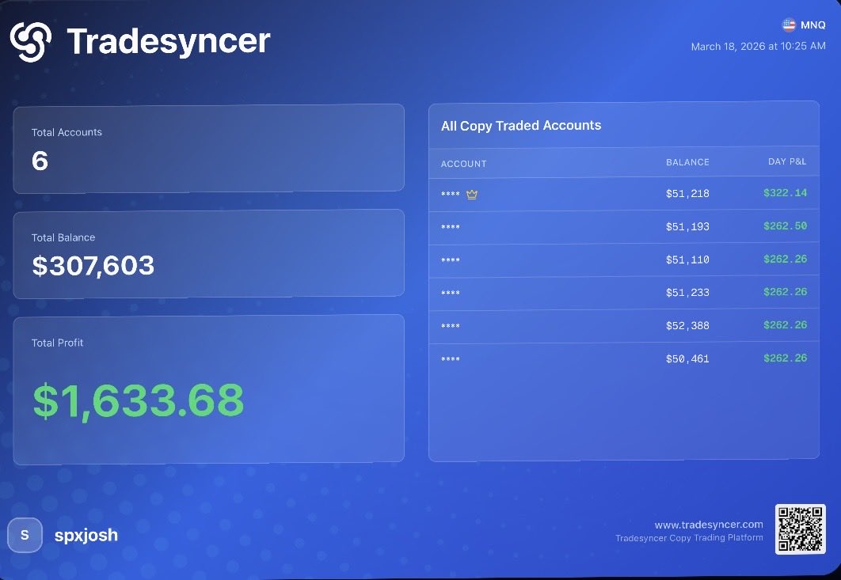Screen dimensions: 841x580
Task: Open the www.tradesyncer.com link
Action: 709,525
